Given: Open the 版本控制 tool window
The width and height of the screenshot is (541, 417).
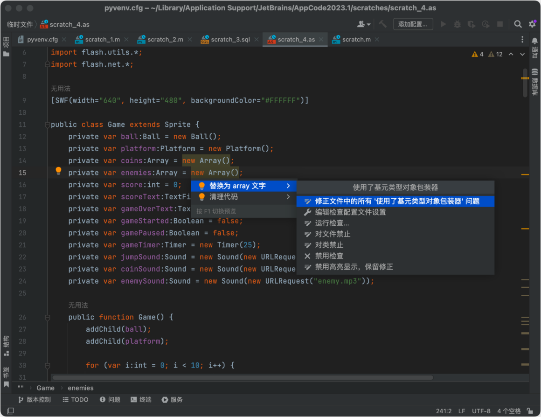Looking at the screenshot, I should tap(35, 400).
